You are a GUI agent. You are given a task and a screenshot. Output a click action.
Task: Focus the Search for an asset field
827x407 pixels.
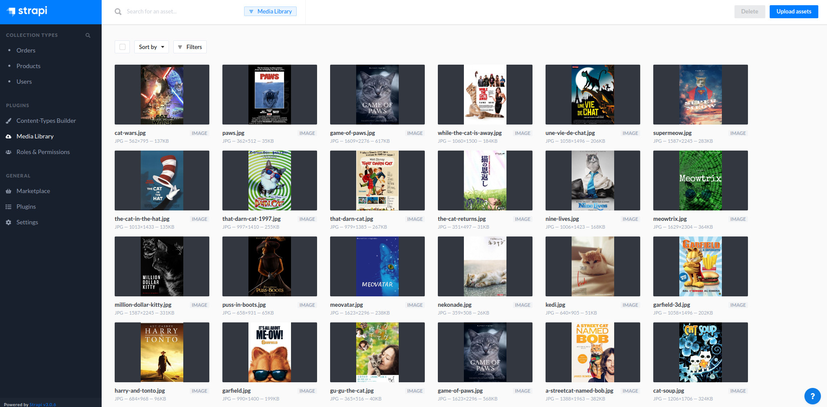click(182, 12)
